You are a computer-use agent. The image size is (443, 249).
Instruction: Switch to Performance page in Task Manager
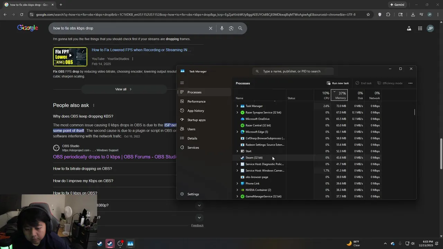coord(204,101)
